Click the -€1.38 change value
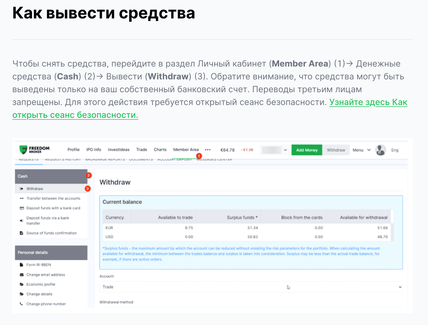The height and width of the screenshot is (325, 428). [x=247, y=150]
